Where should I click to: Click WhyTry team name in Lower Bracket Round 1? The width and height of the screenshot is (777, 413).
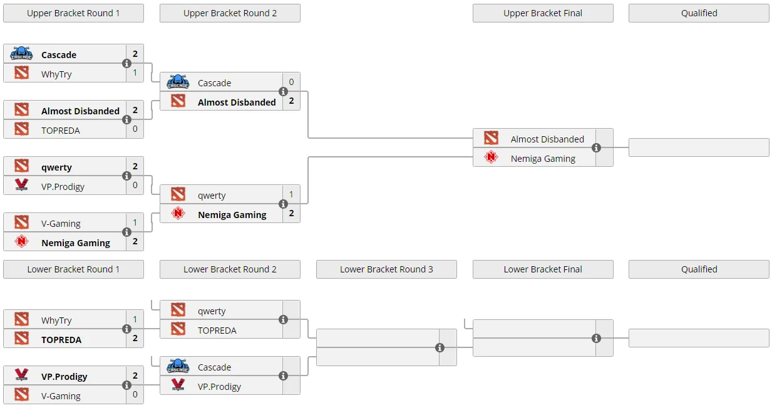[56, 321]
